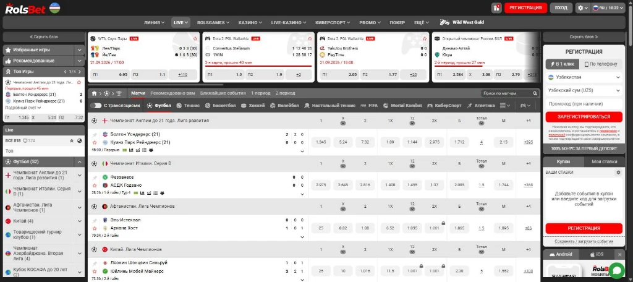The width and height of the screenshot is (633, 282).
Task: Click the ВХОД login button
Action: click(x=561, y=7)
